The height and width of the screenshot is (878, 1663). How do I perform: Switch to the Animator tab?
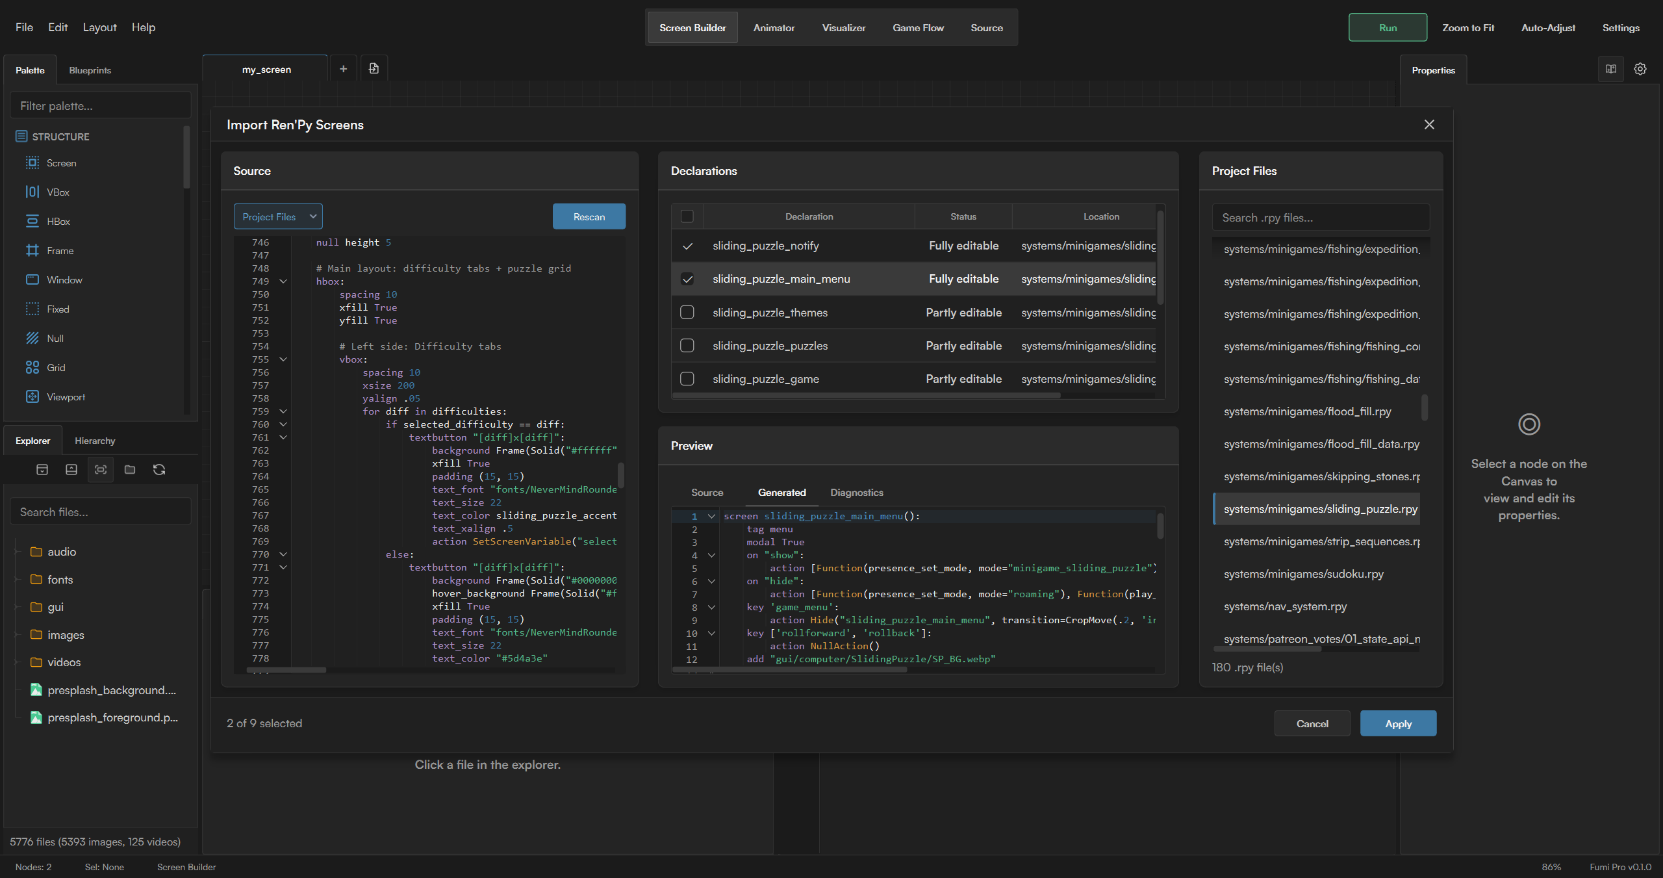pos(774,28)
